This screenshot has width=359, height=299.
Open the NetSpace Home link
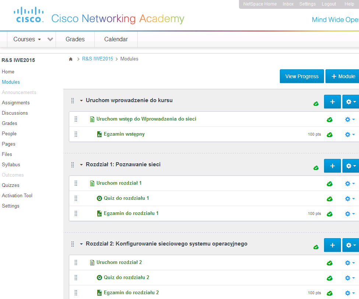[x=260, y=4]
